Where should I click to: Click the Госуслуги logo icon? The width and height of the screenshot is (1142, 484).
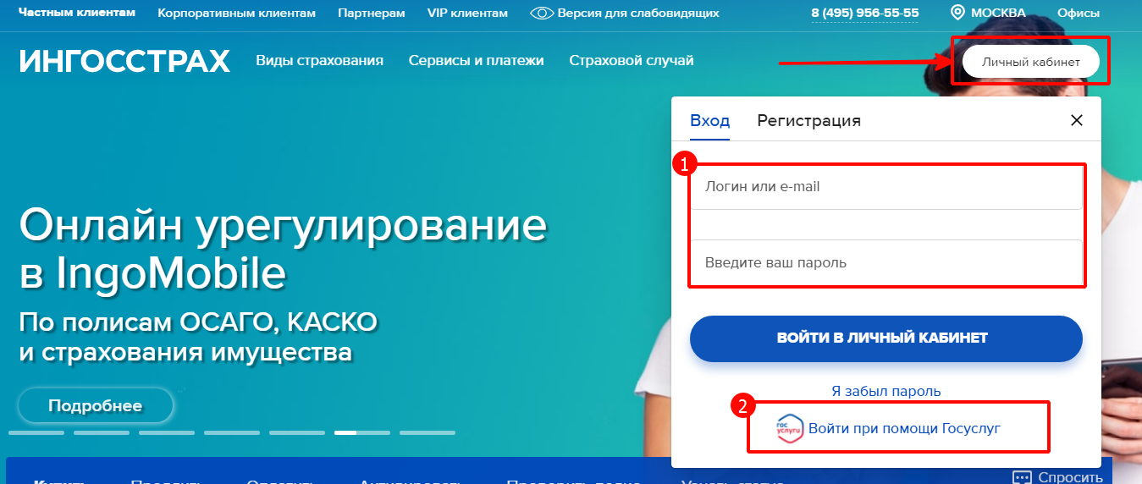click(x=789, y=429)
